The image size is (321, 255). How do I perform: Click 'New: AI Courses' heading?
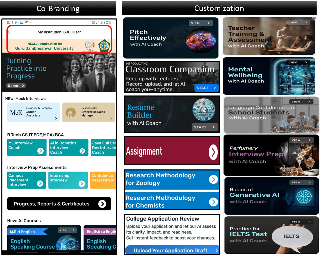tap(24, 220)
